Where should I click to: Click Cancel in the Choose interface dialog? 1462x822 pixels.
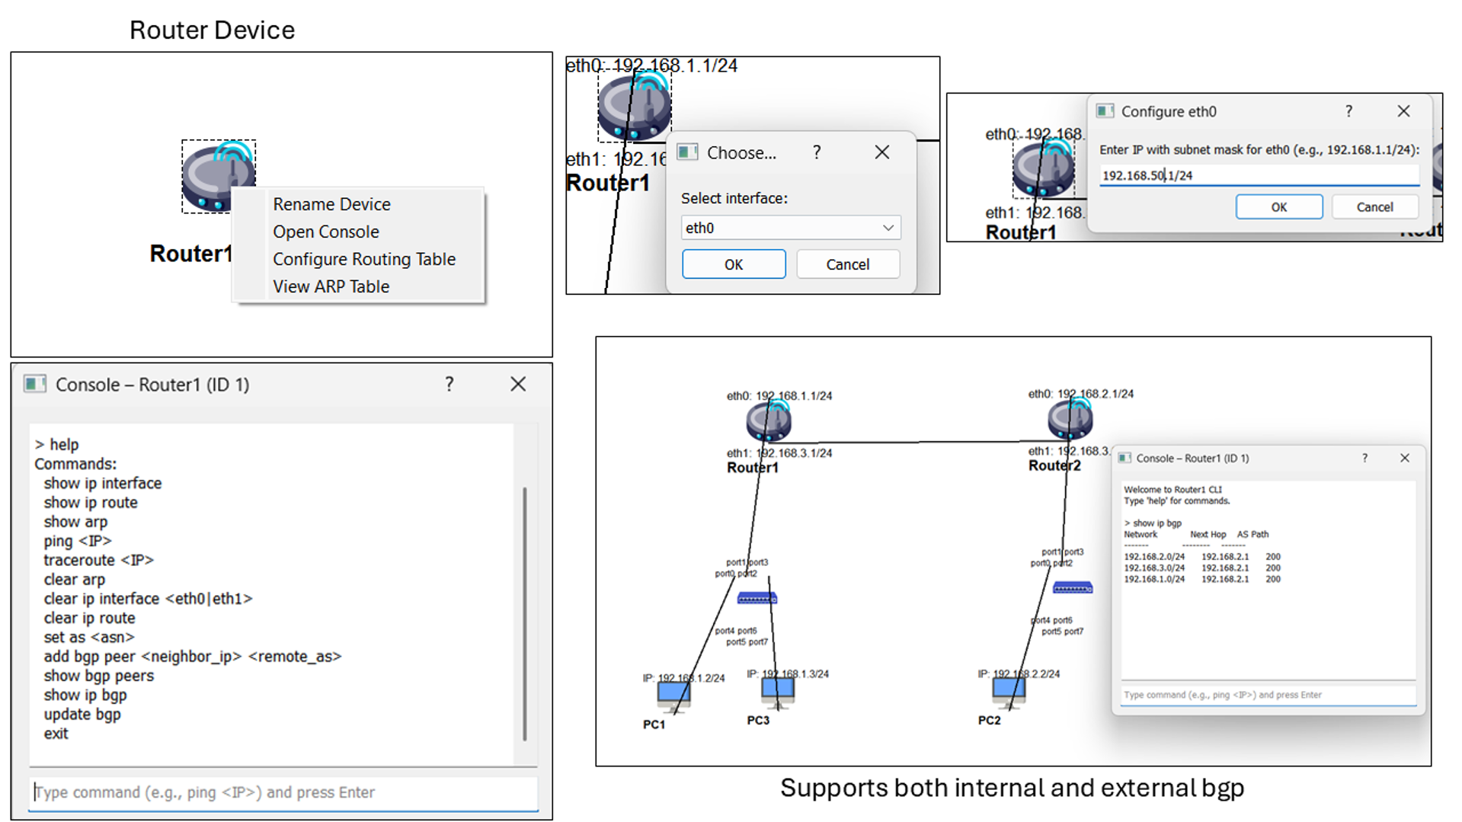(848, 264)
